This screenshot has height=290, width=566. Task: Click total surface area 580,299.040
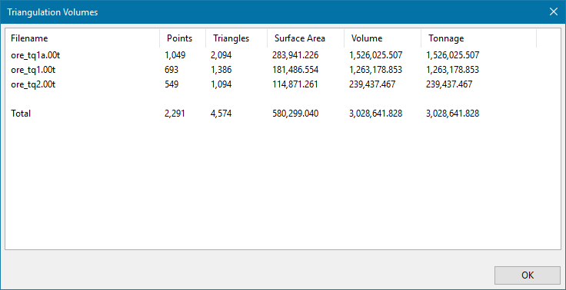click(x=295, y=114)
